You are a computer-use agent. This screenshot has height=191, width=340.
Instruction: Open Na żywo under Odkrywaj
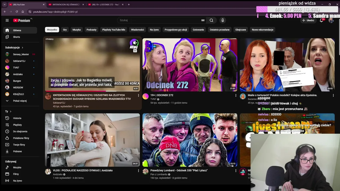[20, 181]
